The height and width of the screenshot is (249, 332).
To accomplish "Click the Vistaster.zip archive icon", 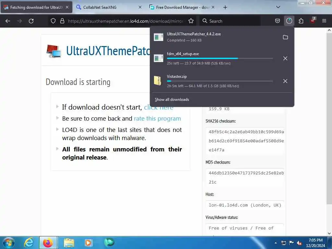I will point(158,81).
